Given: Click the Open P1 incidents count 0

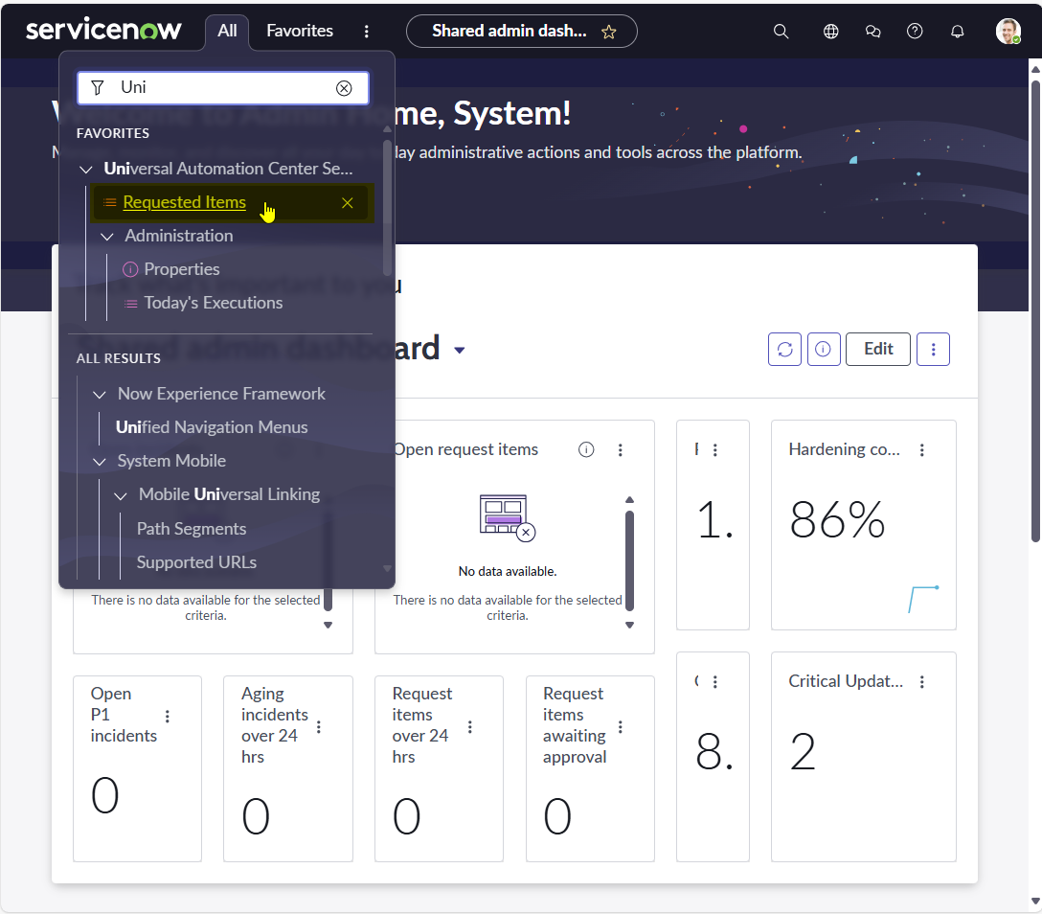Looking at the screenshot, I should point(105,796).
